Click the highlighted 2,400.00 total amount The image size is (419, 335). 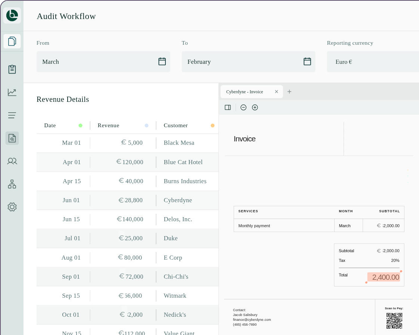384,277
